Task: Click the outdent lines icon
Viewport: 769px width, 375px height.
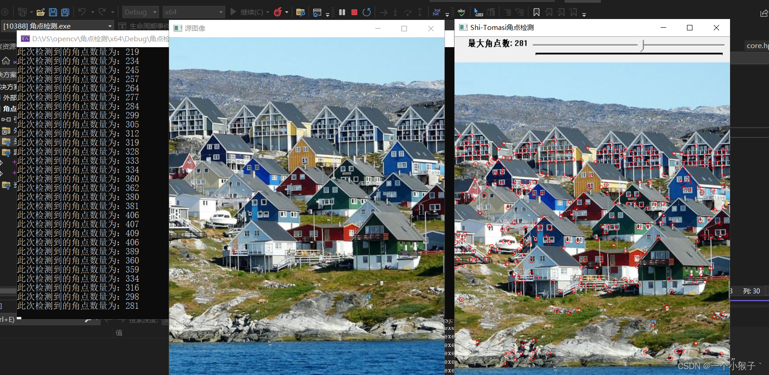Action: tap(508, 12)
